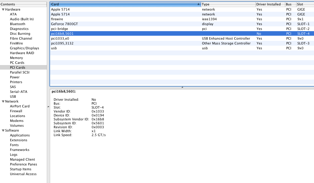Click the Vendor ID value 0x1033

point(98,111)
